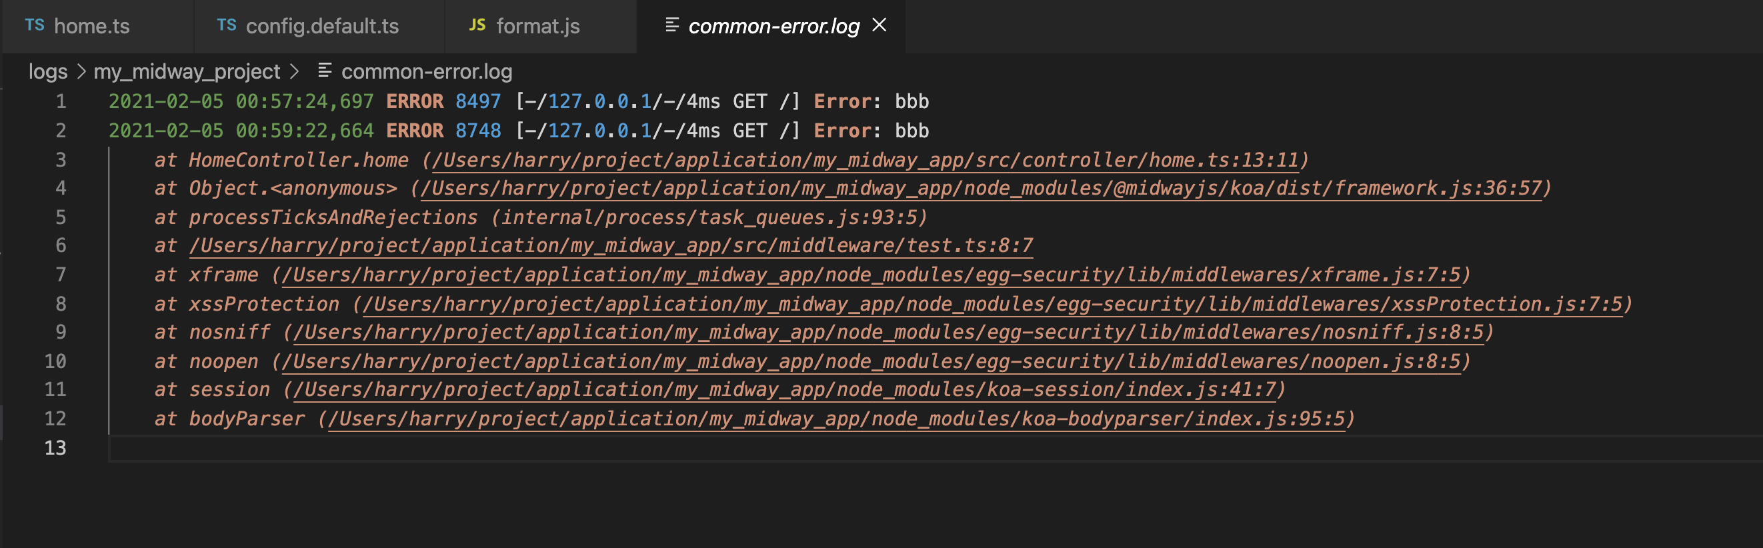
Task: Click the TS icon on the home.ts tab
Action: 36,26
